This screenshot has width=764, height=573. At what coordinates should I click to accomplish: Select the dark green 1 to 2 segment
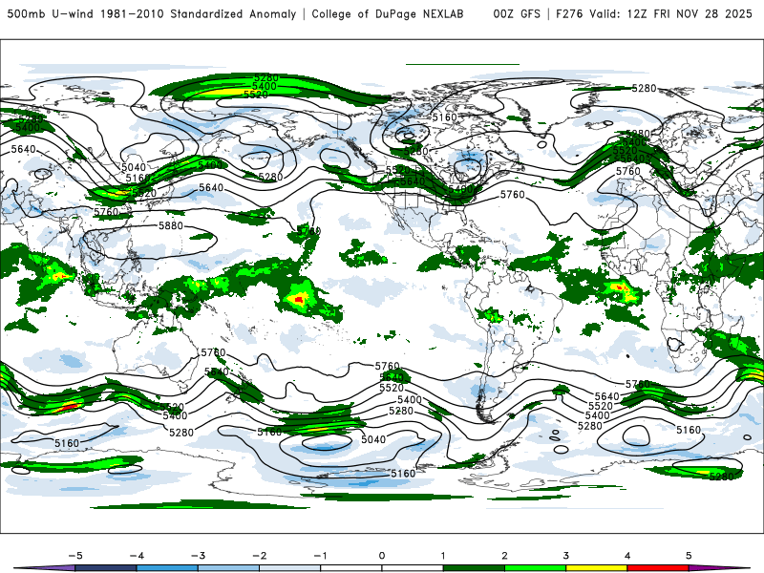tap(474, 568)
